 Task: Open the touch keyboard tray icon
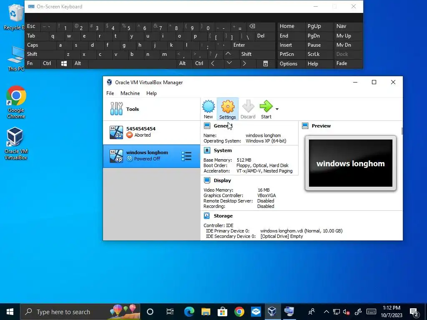click(371, 312)
